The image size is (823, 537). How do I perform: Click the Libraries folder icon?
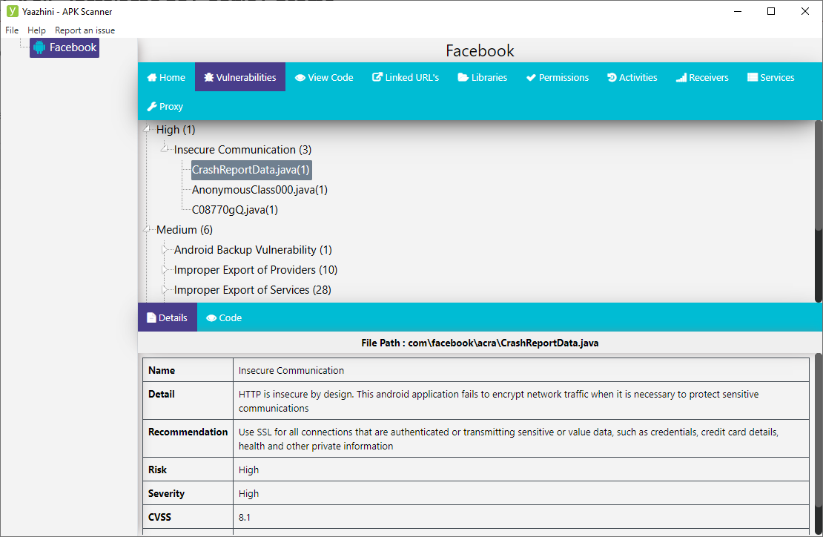(463, 78)
